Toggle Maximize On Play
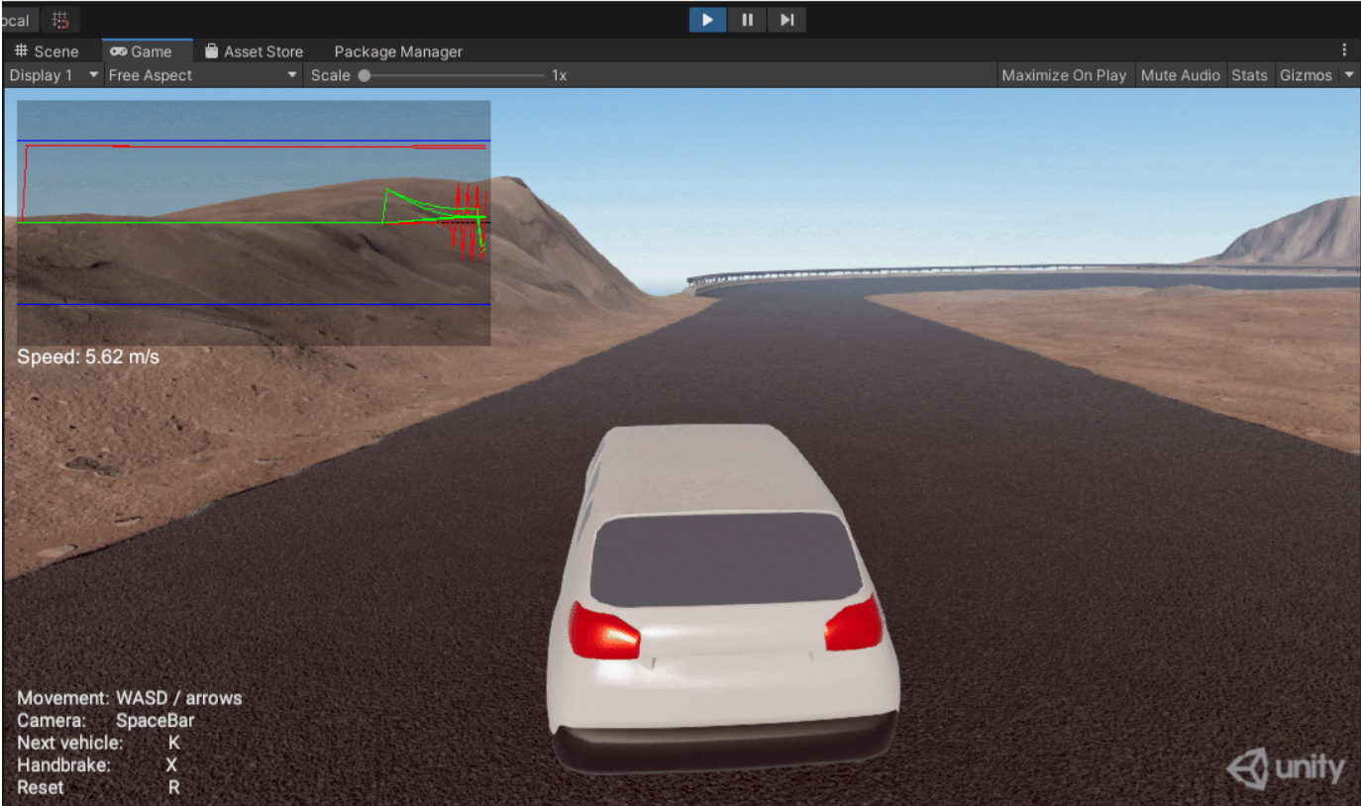This screenshot has width=1361, height=806. click(1063, 74)
